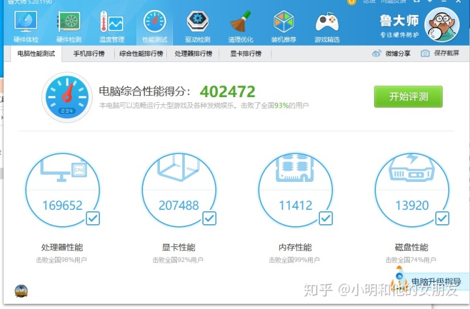Click the 93% beaten users description line
Image resolution: width=470 pixels, height=309 pixels.
pyautogui.click(x=204, y=106)
